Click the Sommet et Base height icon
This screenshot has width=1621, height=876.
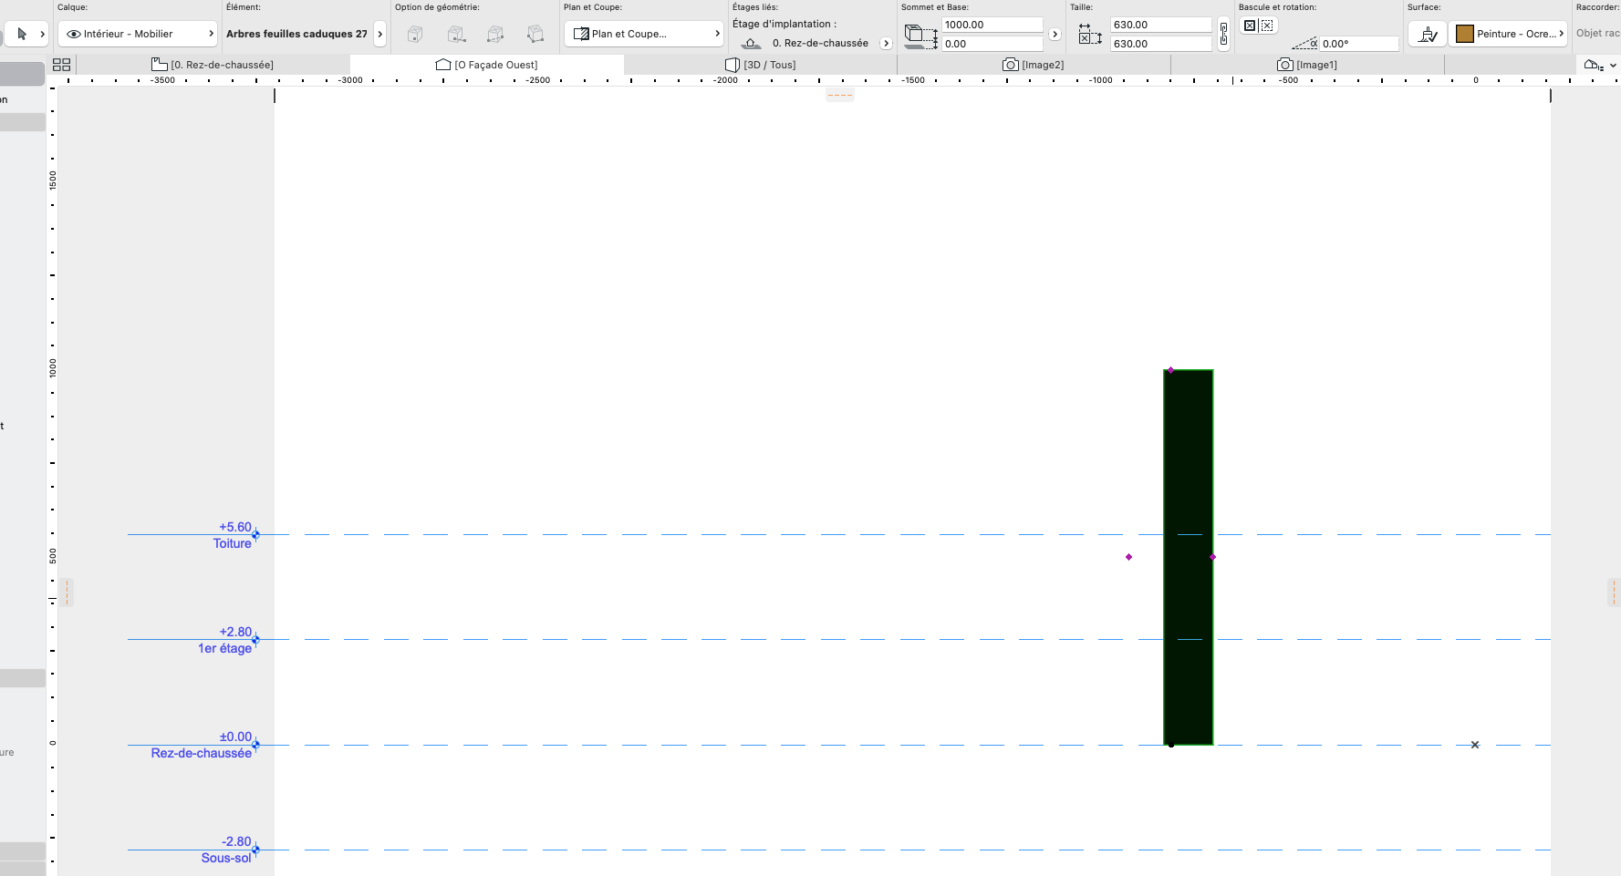[920, 36]
